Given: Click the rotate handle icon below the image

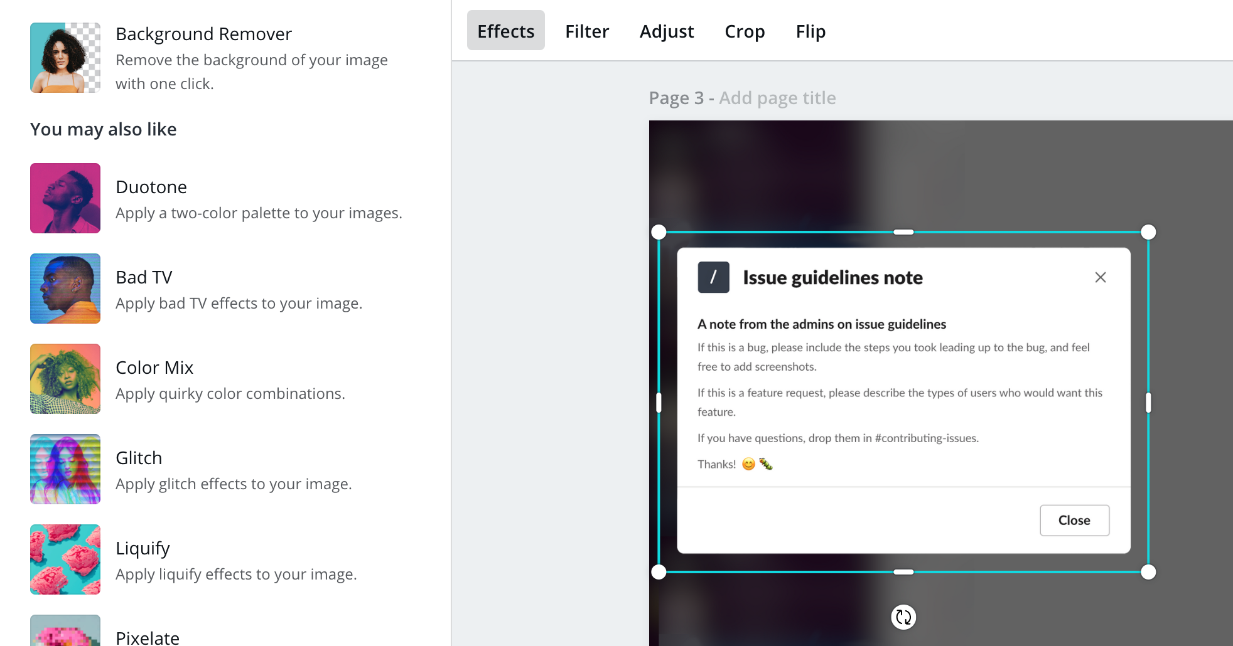Looking at the screenshot, I should [903, 617].
